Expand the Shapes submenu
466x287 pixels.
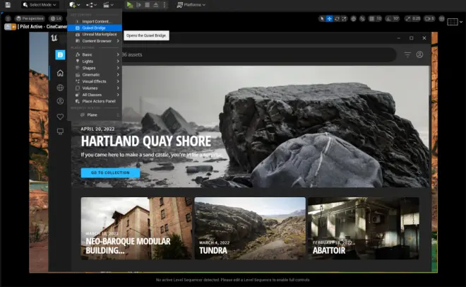click(95, 68)
